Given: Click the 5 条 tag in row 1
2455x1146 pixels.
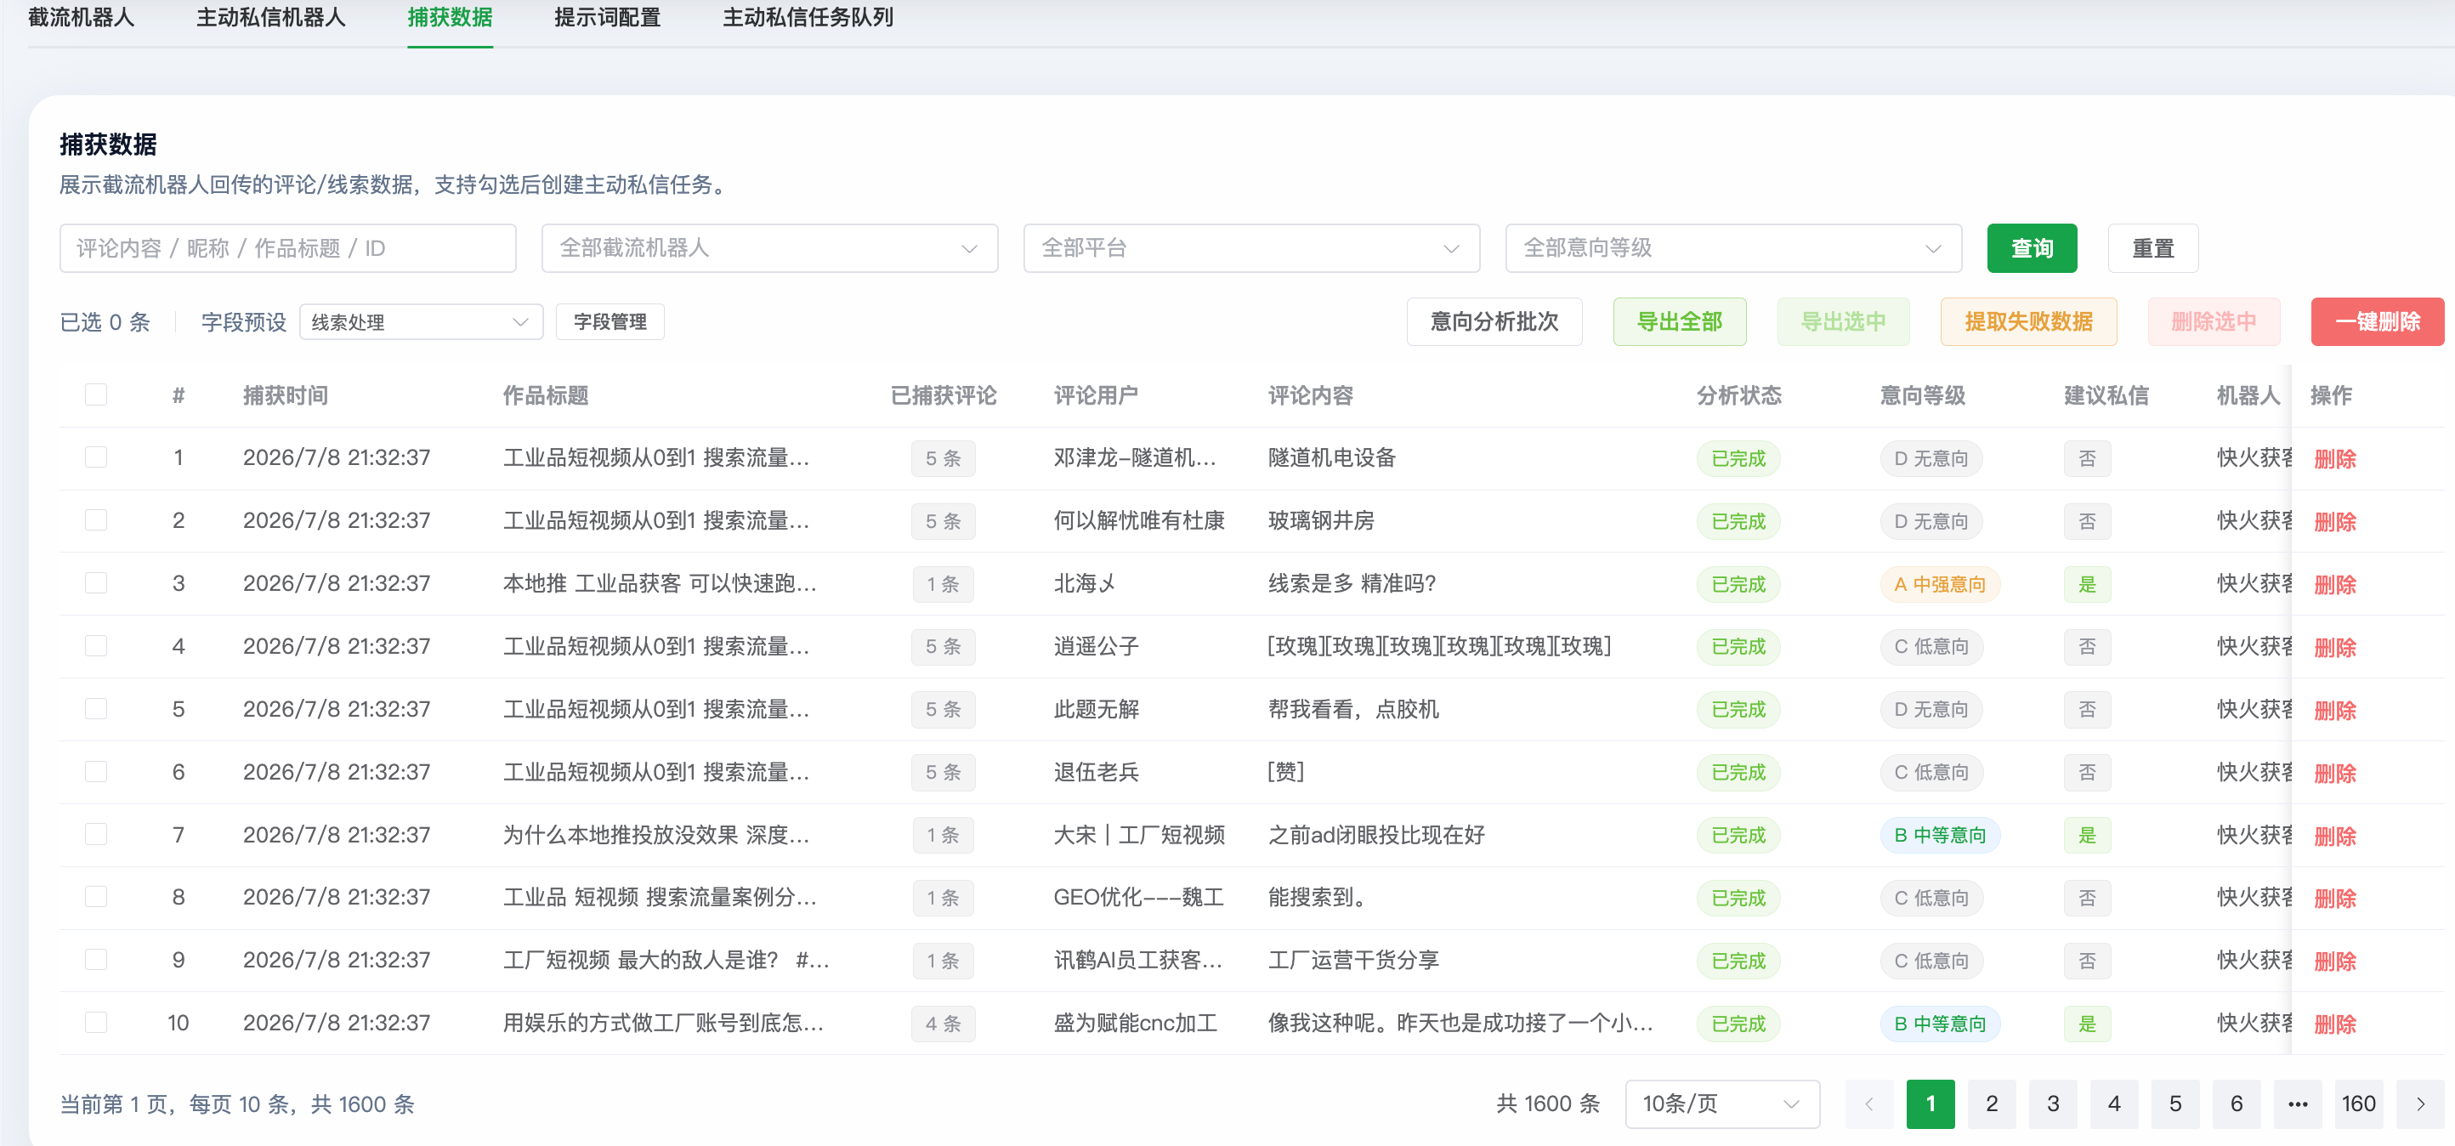Looking at the screenshot, I should [943, 458].
